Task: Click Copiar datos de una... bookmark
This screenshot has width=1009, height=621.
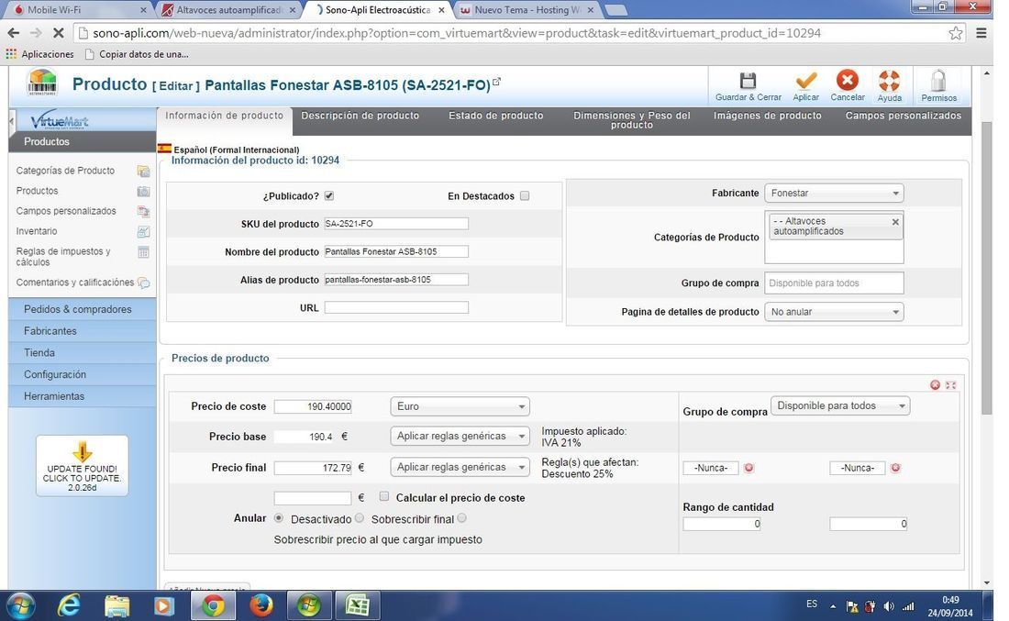Action: tap(137, 54)
